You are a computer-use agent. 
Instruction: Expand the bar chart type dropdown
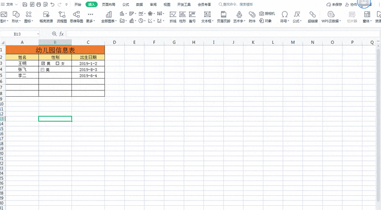[x=135, y=14]
